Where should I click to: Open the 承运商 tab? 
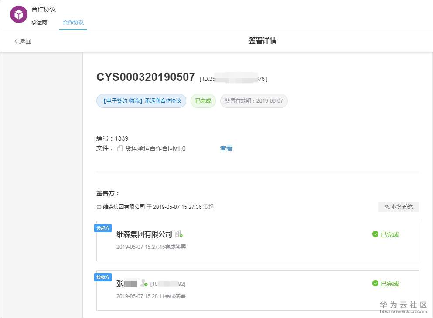[x=39, y=22]
